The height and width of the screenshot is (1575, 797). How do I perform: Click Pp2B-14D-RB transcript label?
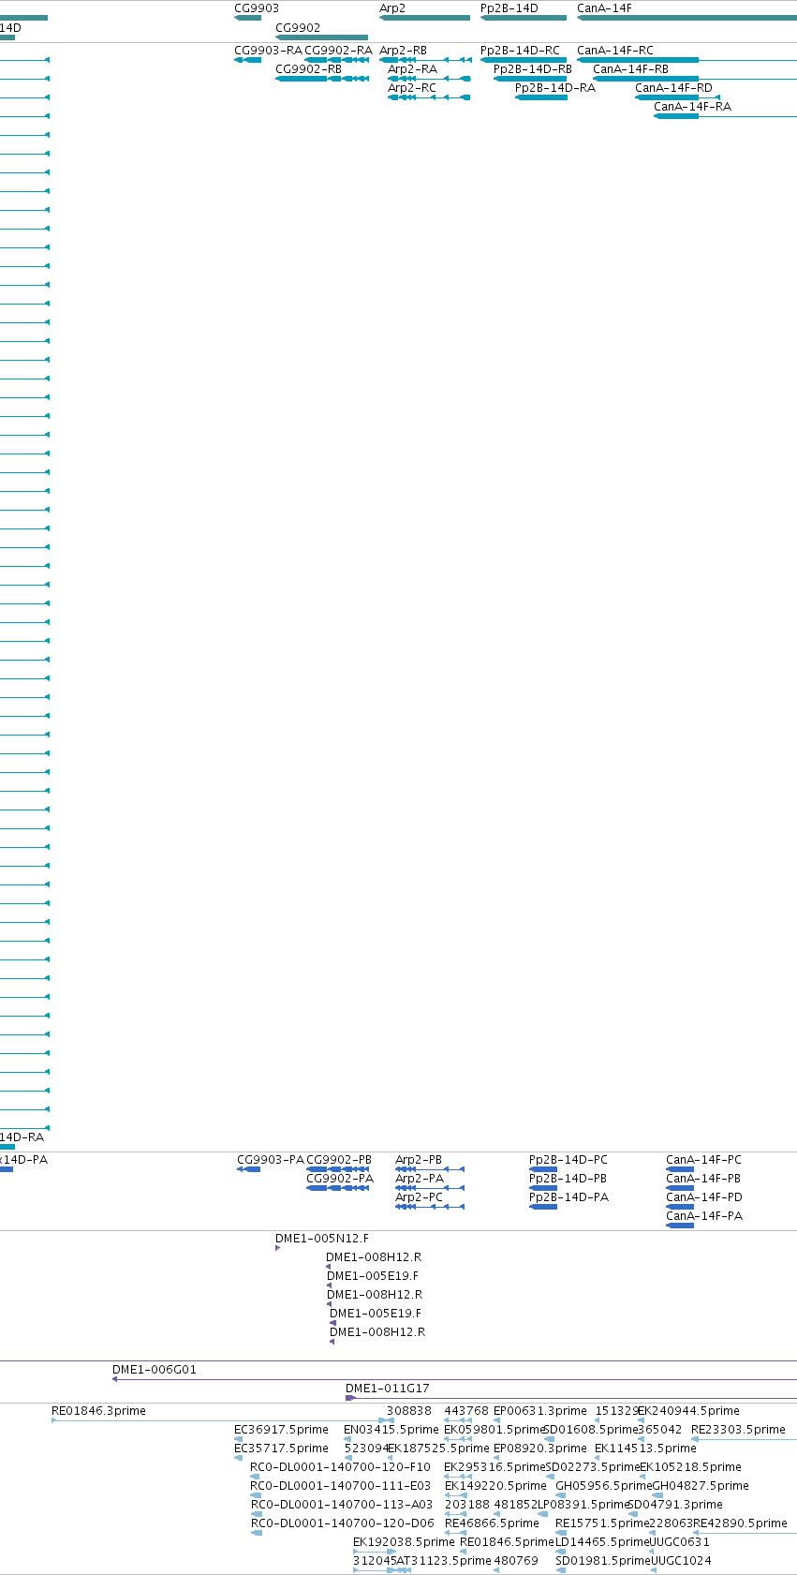click(533, 69)
